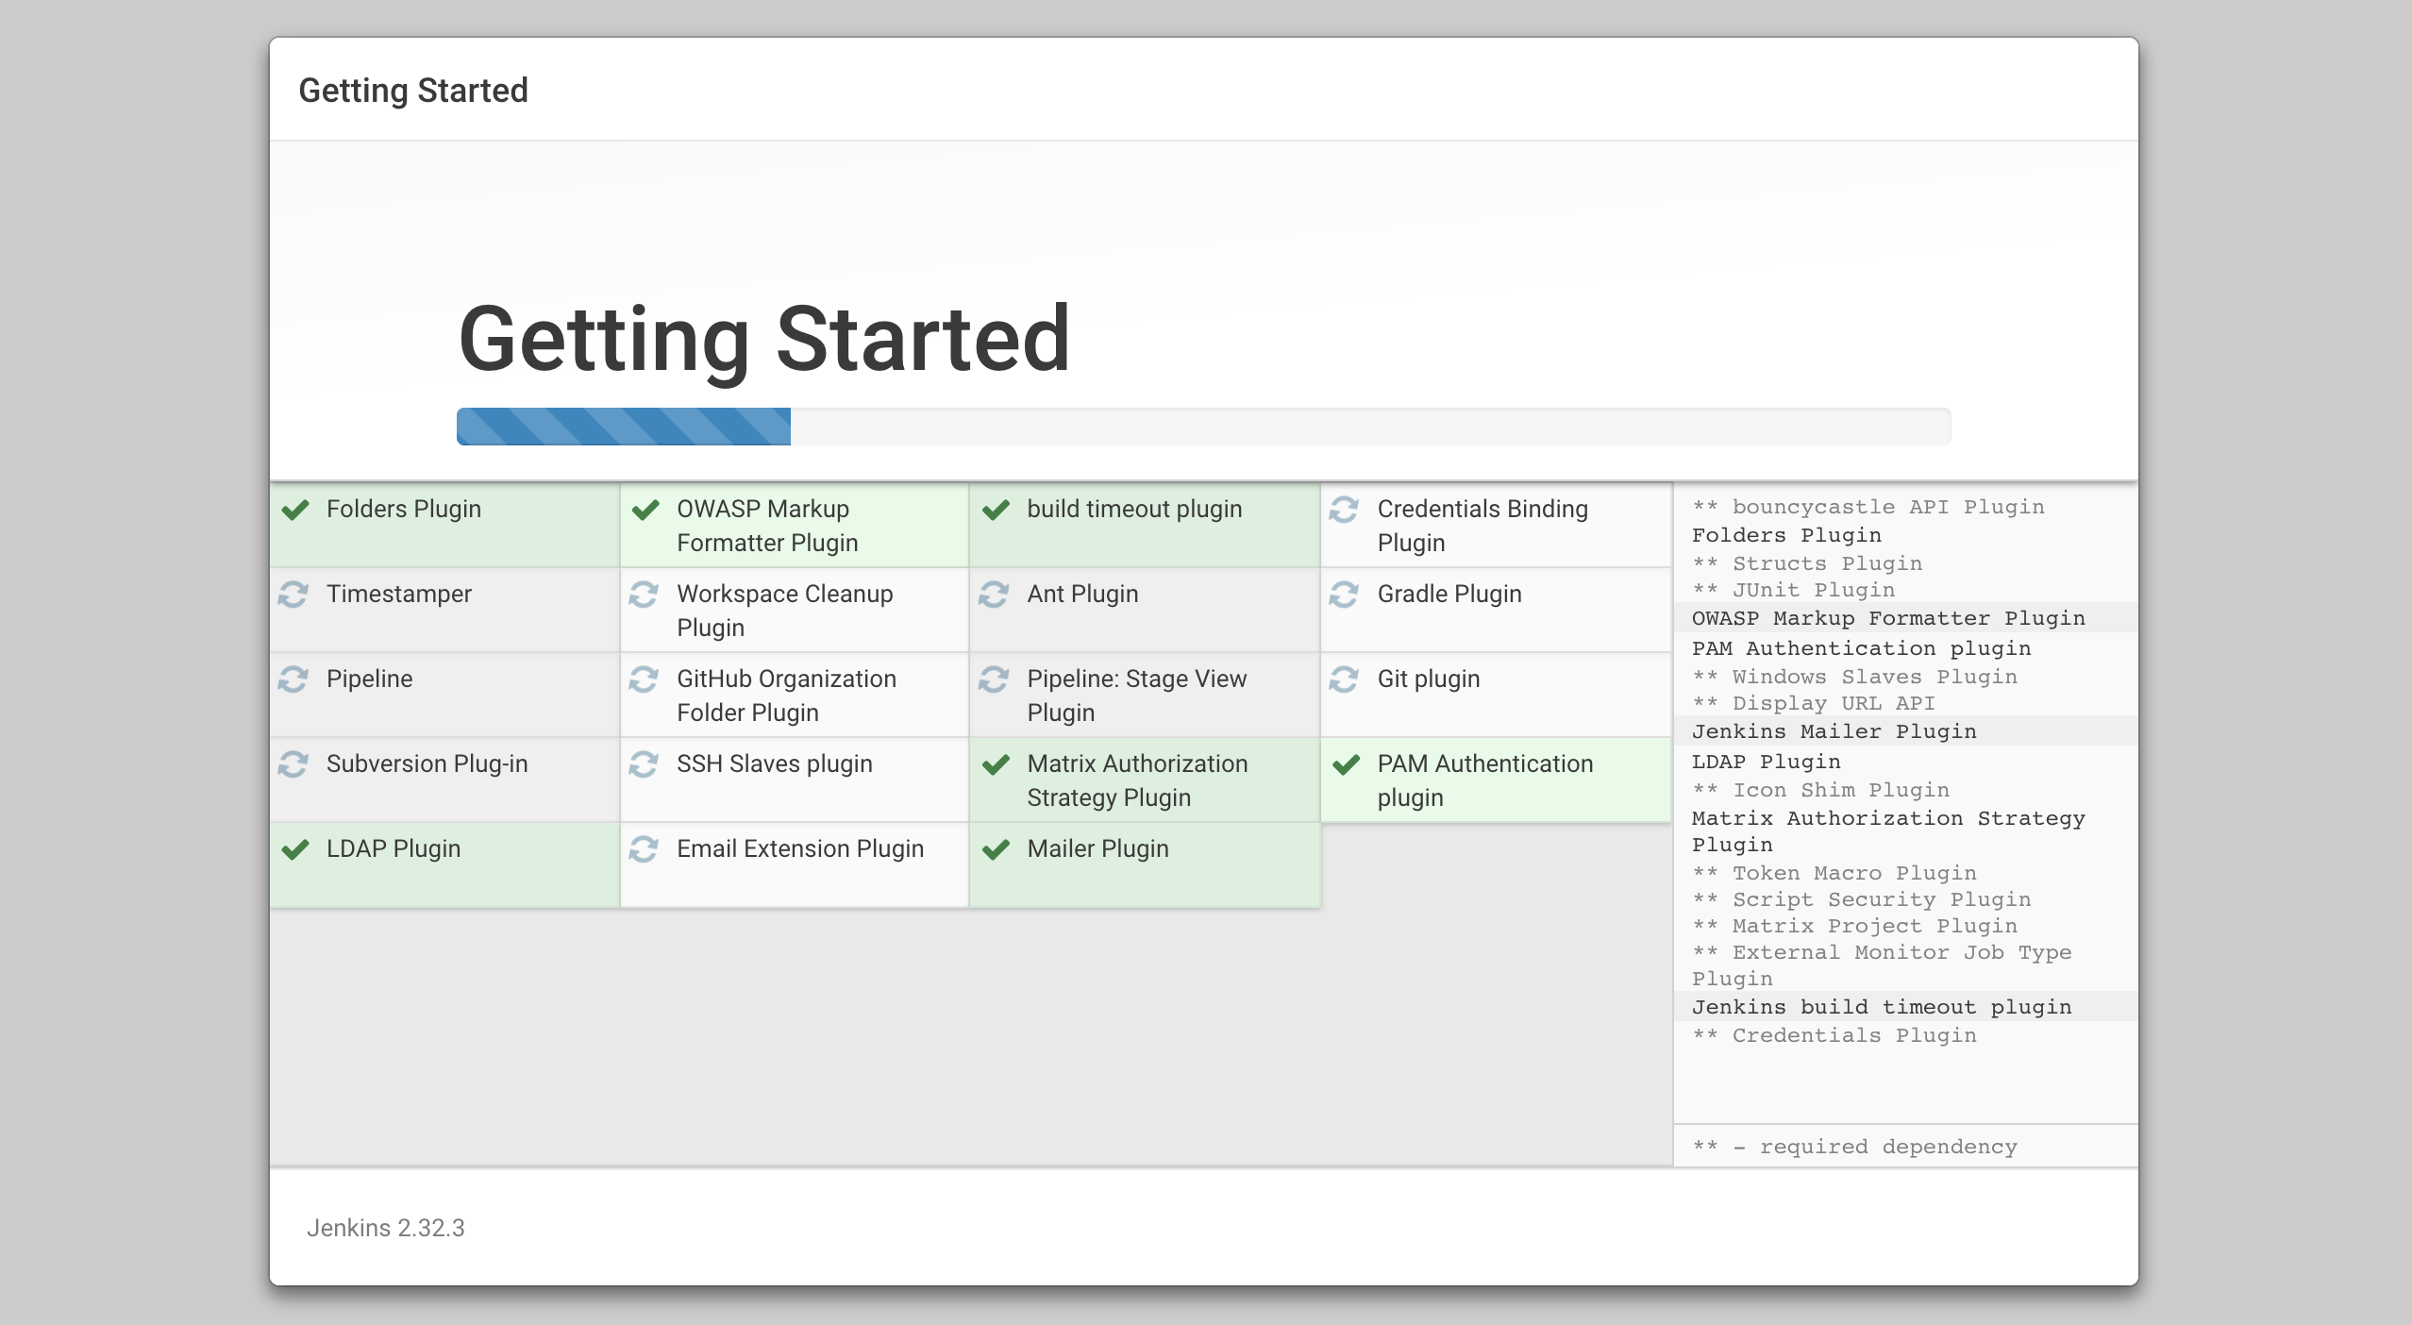Click 'LDAP Plugin' entry in install log

tap(1766, 763)
